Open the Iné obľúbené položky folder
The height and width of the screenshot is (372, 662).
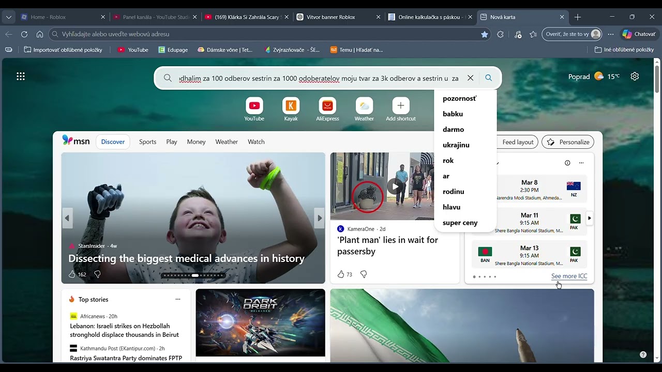tap(624, 50)
